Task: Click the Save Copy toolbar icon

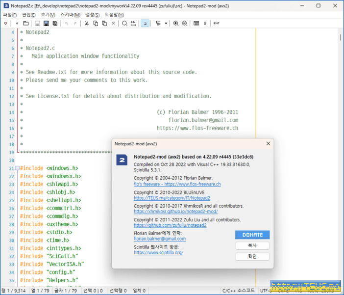Action: [x=55, y=23]
